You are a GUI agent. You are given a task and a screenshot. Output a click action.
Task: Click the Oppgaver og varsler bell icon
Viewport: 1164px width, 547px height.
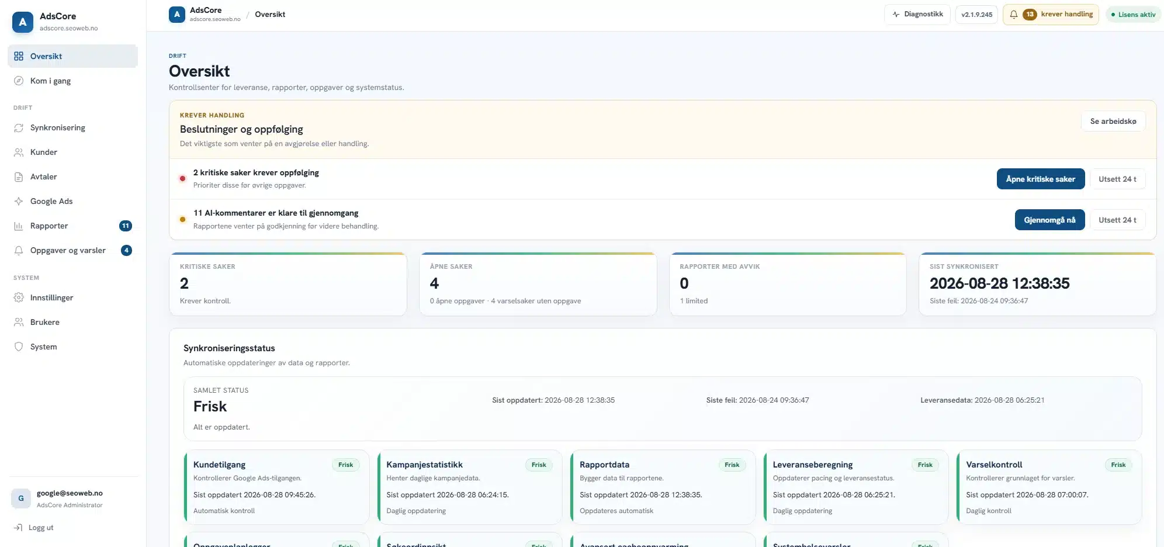tap(19, 250)
